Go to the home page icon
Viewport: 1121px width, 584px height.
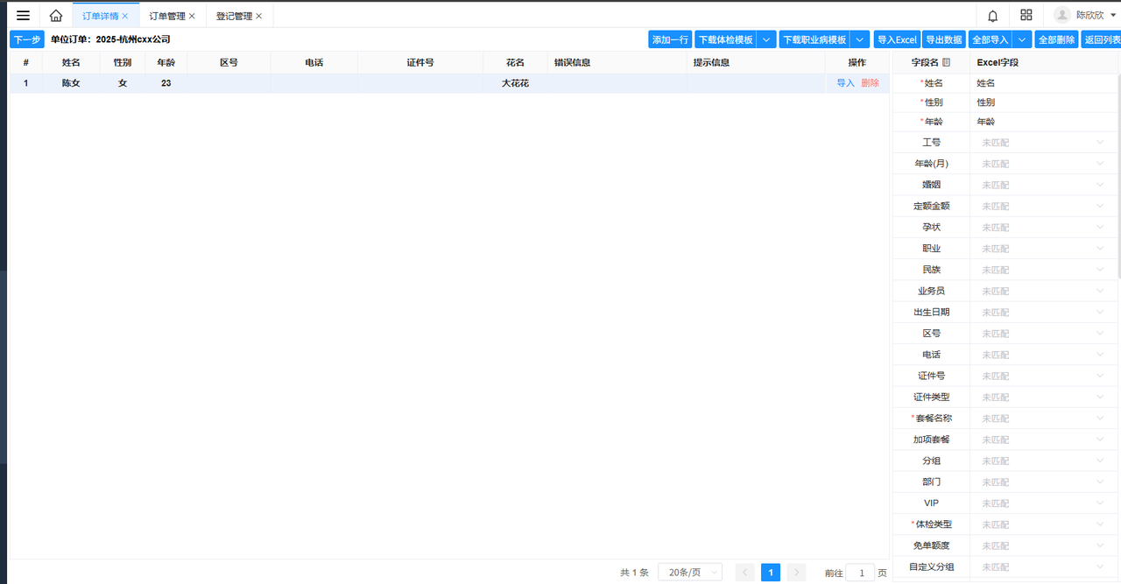point(56,16)
